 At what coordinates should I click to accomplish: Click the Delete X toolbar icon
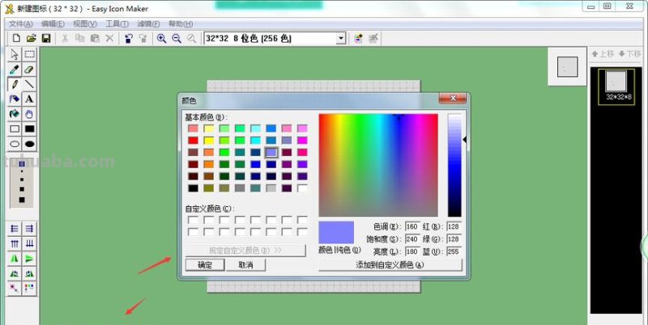click(109, 38)
